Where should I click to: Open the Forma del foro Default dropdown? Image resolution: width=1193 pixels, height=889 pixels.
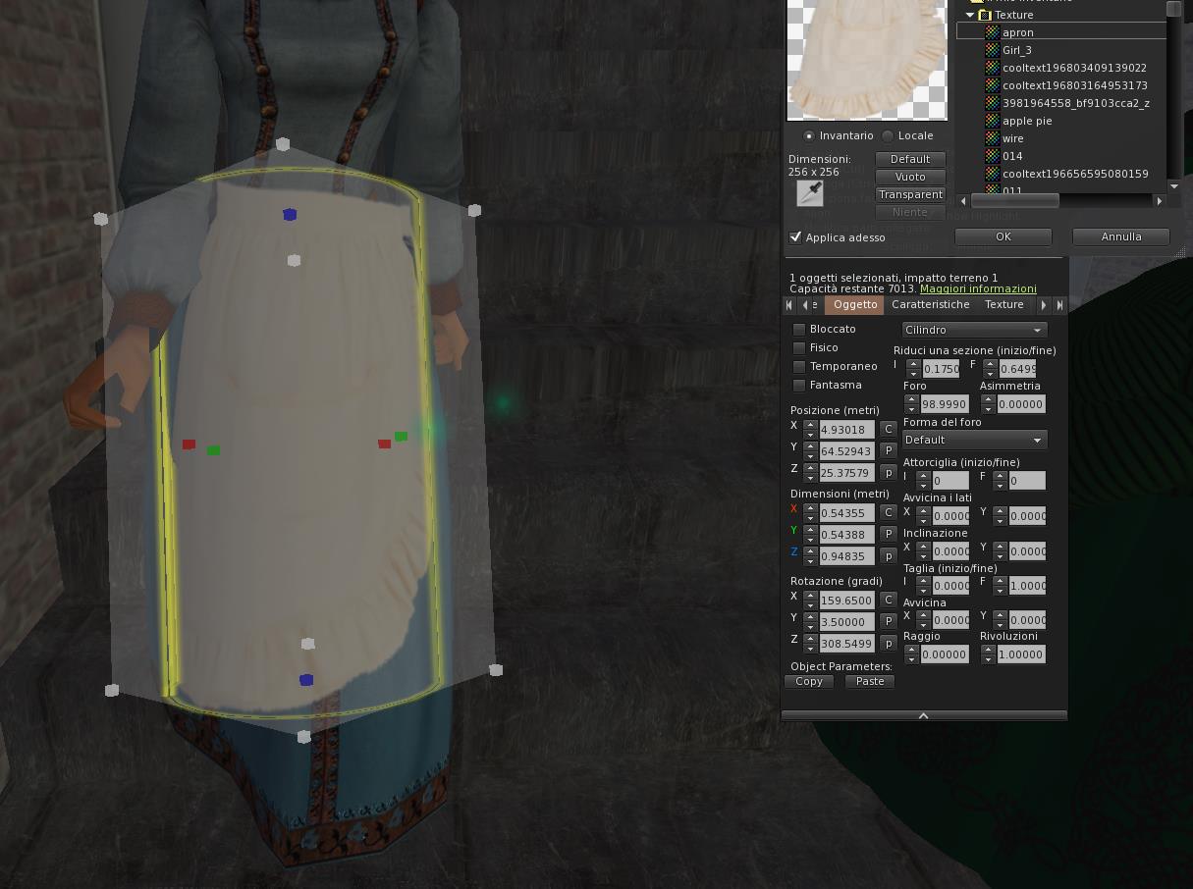coord(974,440)
